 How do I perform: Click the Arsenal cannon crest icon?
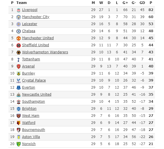pyautogui.click(x=19, y=67)
